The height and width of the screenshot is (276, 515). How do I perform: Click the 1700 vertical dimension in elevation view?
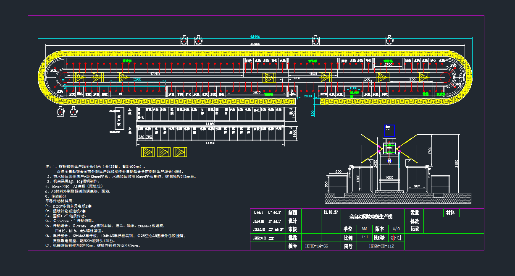(x=428, y=150)
